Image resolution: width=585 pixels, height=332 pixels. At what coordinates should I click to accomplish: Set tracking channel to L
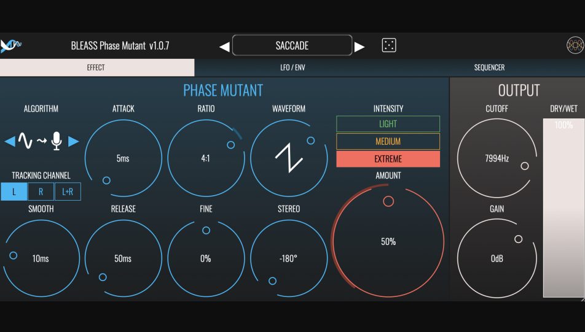tap(14, 191)
